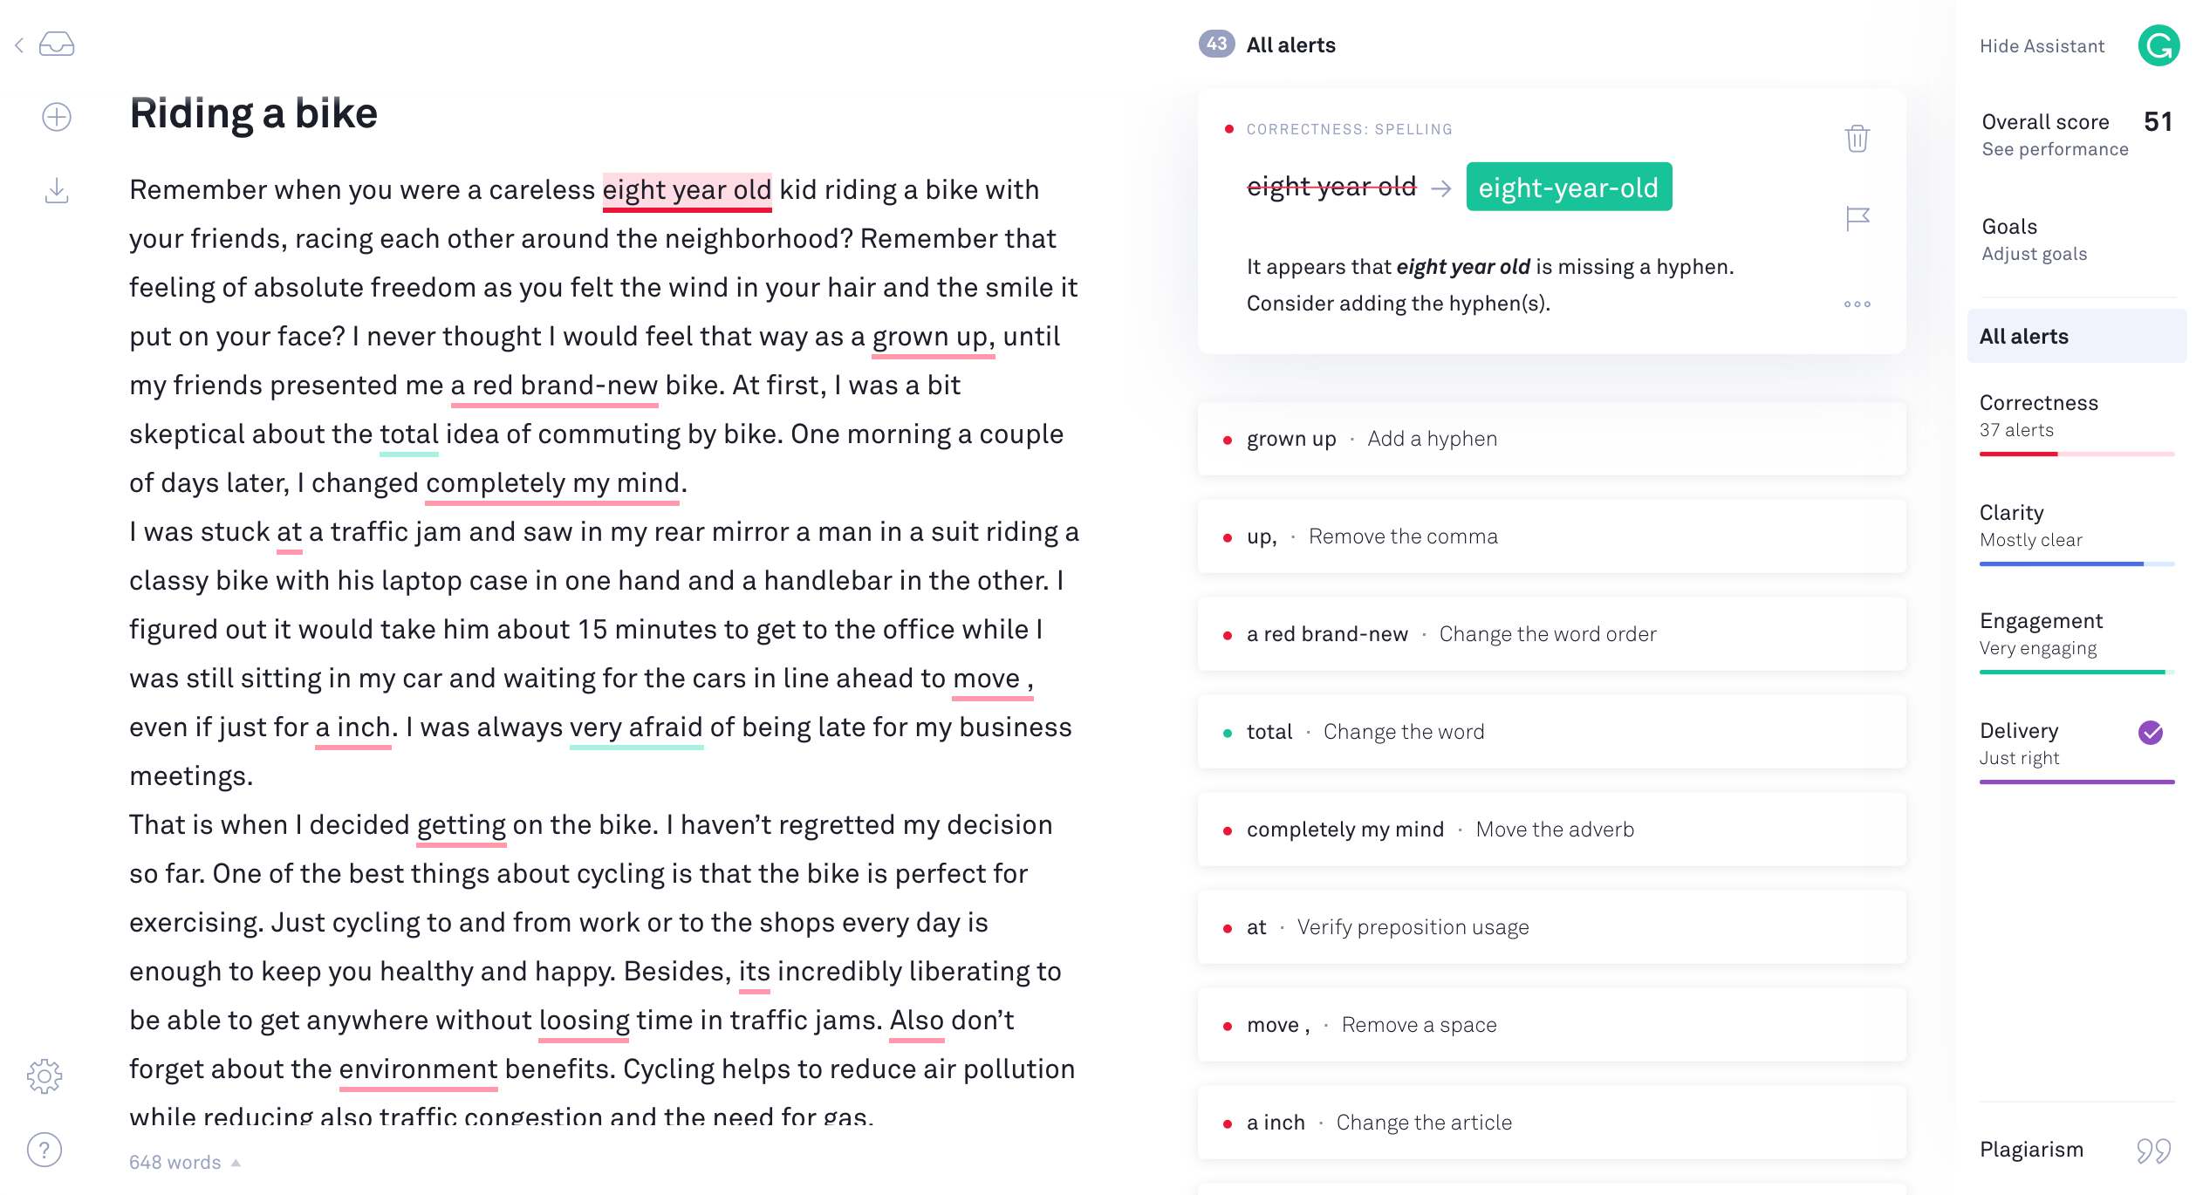The image size is (2203, 1195).
Task: Open settings via the gear icon
Action: click(44, 1075)
